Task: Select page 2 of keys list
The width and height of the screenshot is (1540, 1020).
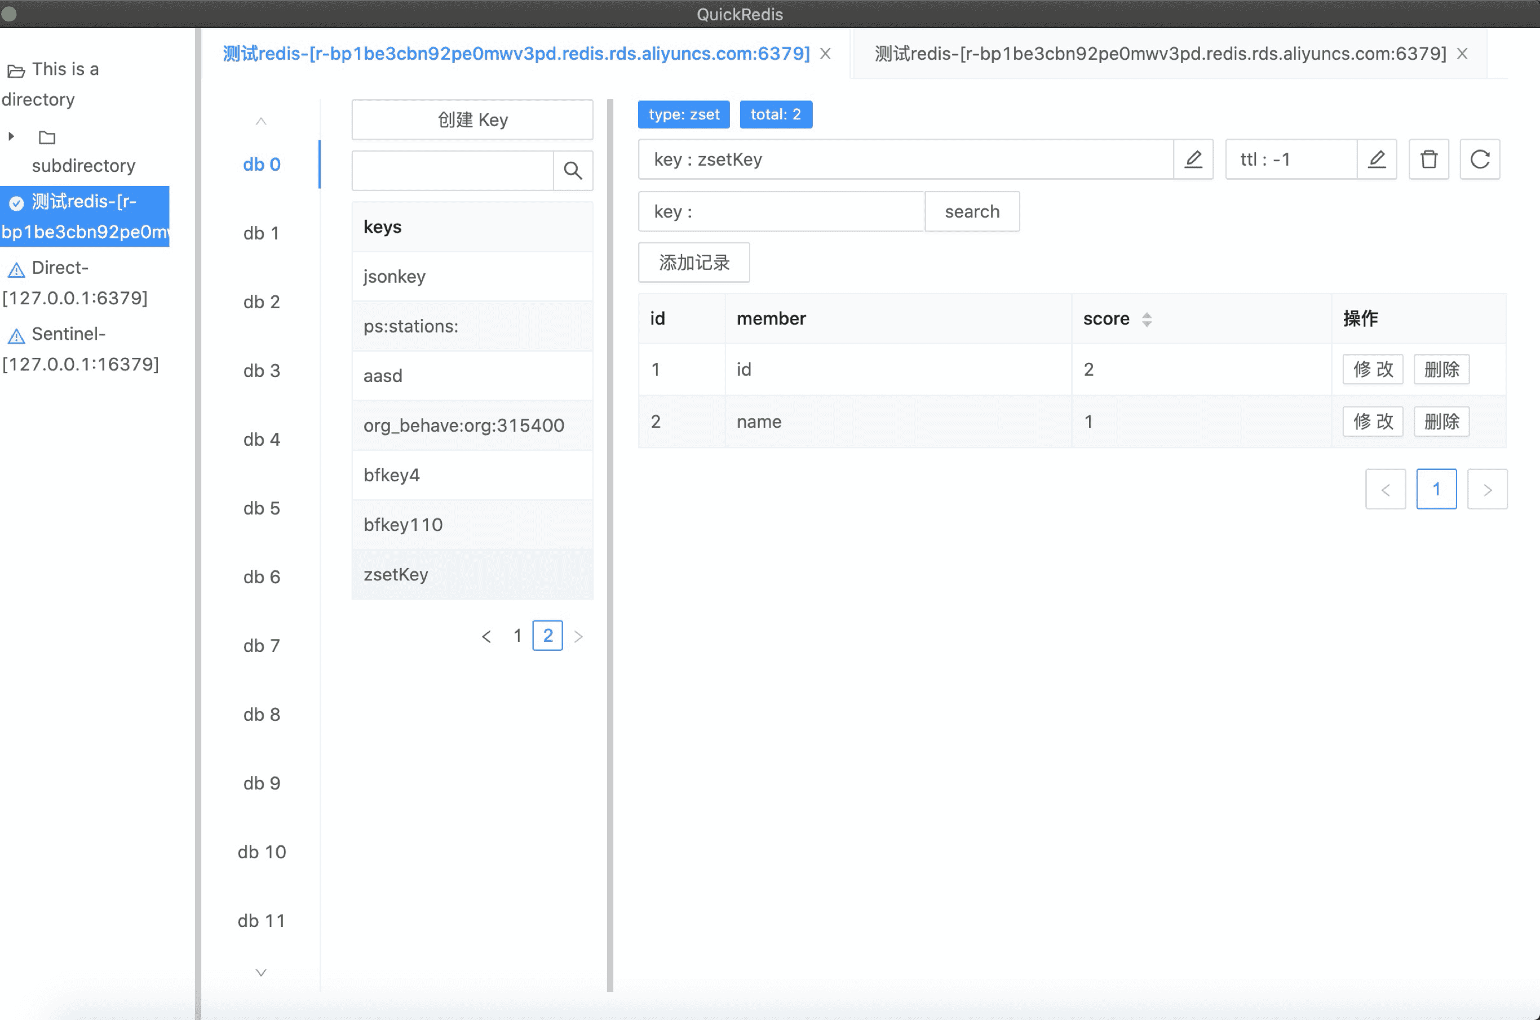Action: click(x=547, y=636)
